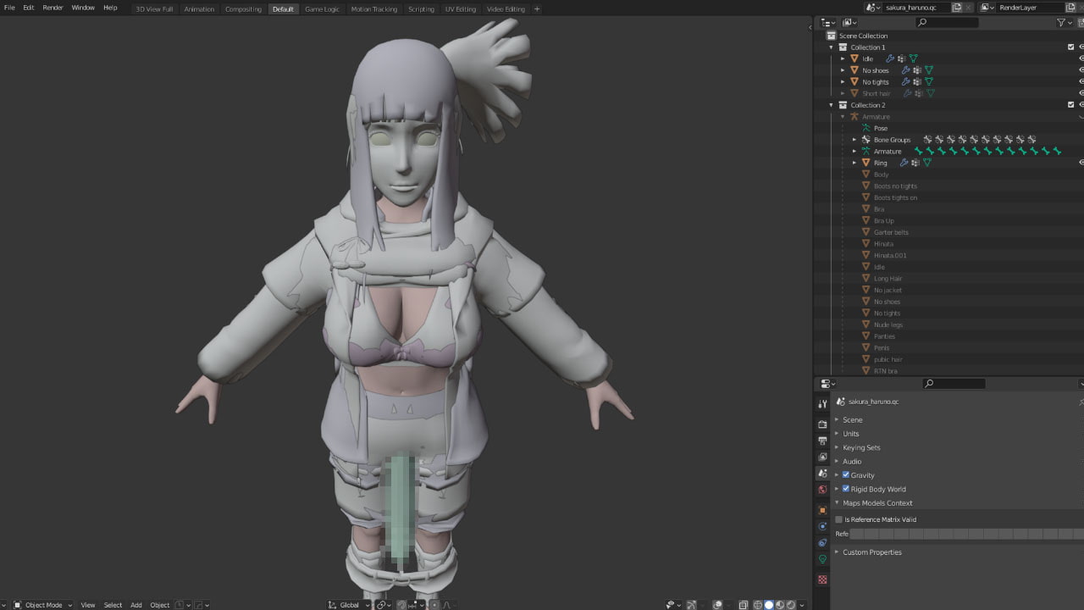
Task: Click new view layer icon beside RenderLayer
Action: 1070,7
